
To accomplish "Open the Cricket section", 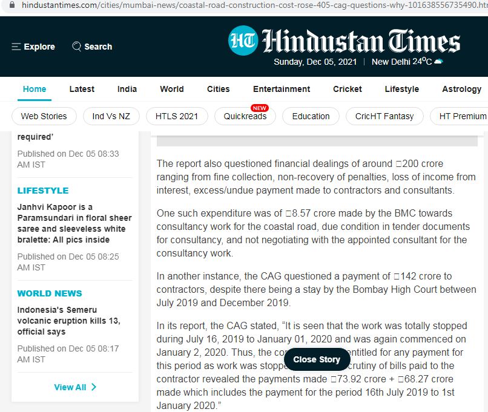I will coord(348,89).
